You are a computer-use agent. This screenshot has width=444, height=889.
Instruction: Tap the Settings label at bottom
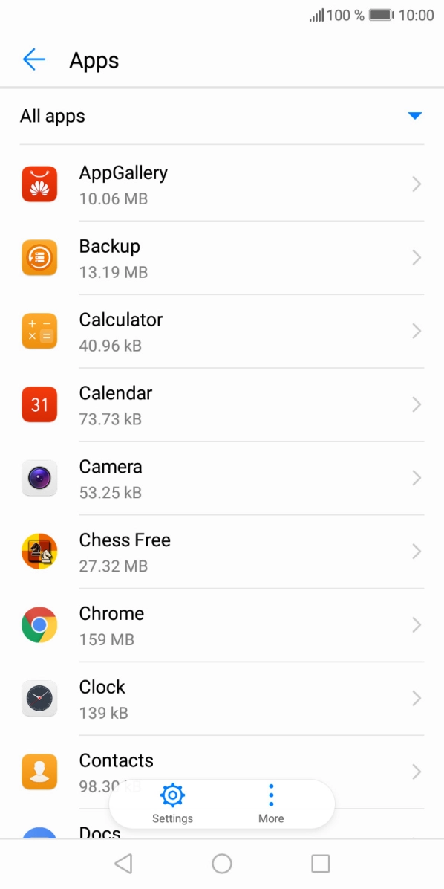click(x=172, y=818)
